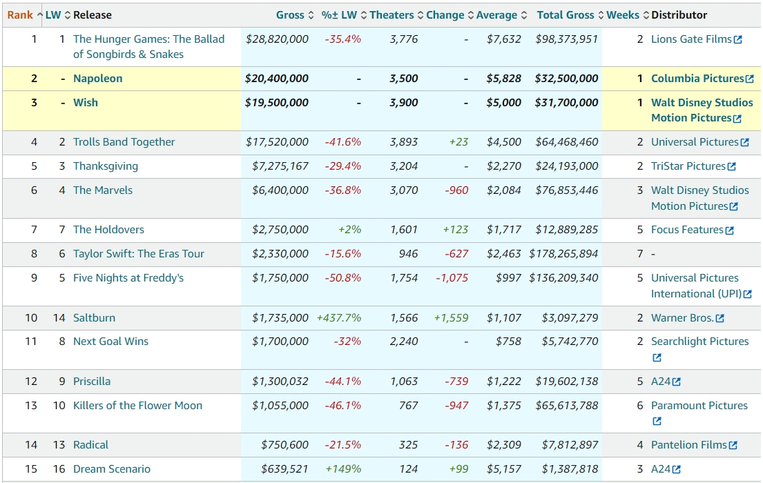763x483 pixels.
Task: Sort table by Total Gross
Action: [x=570, y=15]
